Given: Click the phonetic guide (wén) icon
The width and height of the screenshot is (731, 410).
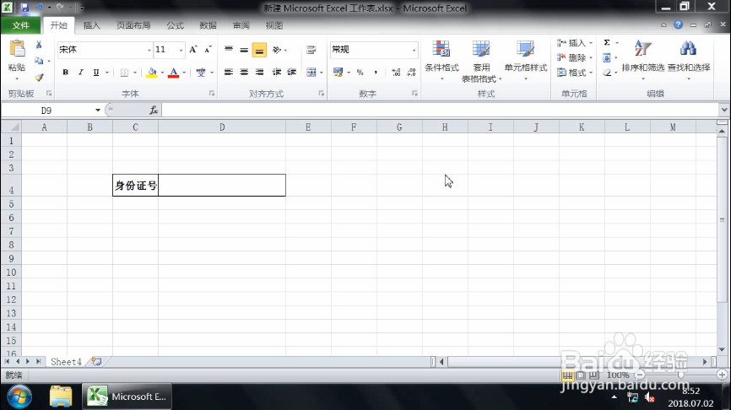Looking at the screenshot, I should click(201, 73).
